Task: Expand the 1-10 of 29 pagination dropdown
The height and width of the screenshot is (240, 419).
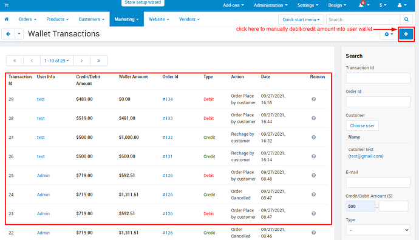Action: tap(56, 61)
